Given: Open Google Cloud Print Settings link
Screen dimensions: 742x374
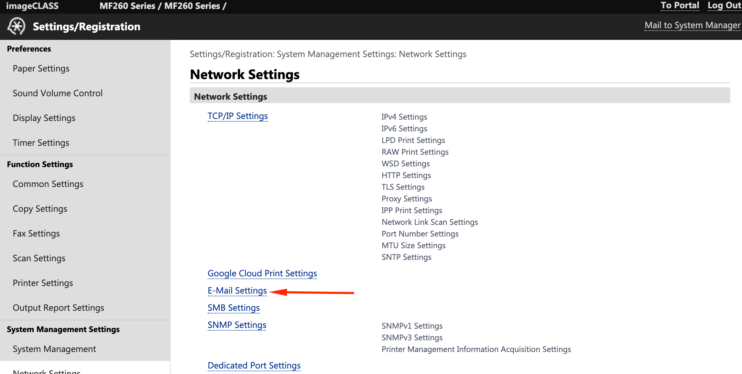Looking at the screenshot, I should [262, 274].
